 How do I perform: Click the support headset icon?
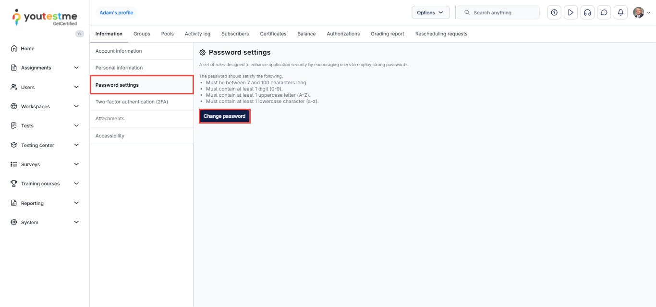pyautogui.click(x=587, y=12)
